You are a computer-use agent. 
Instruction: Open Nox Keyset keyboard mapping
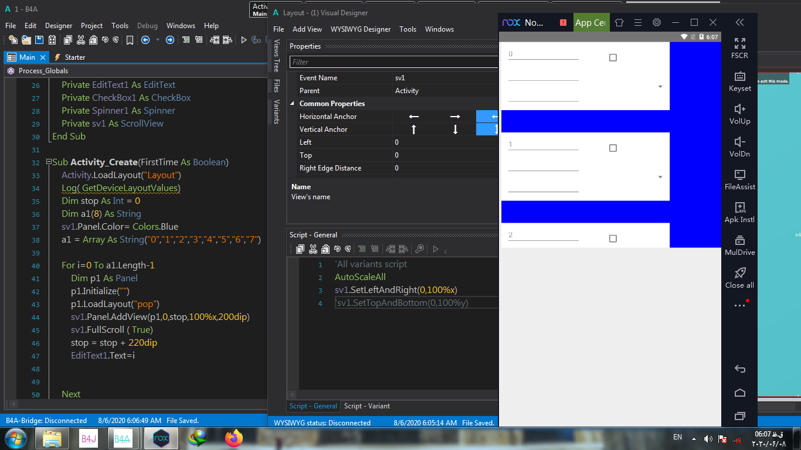(739, 77)
